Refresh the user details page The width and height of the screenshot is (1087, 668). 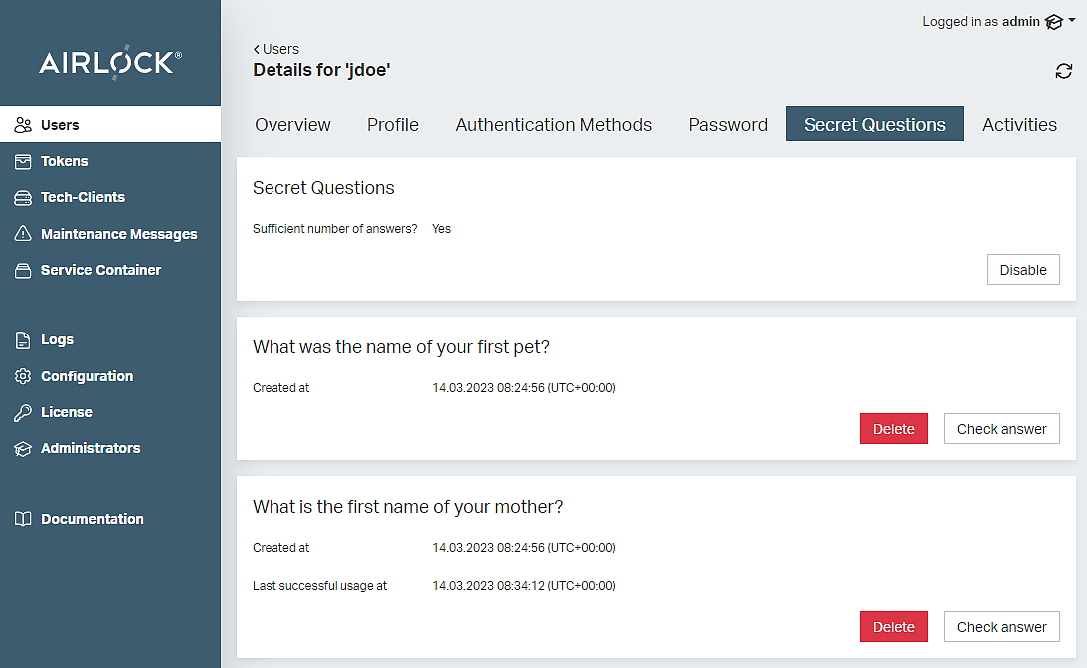tap(1063, 71)
